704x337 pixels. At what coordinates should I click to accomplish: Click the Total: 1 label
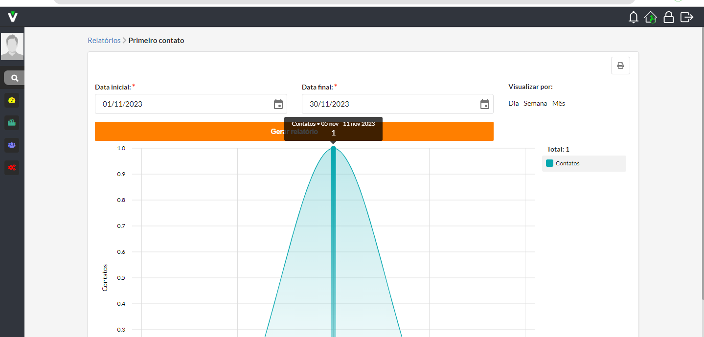click(x=558, y=150)
